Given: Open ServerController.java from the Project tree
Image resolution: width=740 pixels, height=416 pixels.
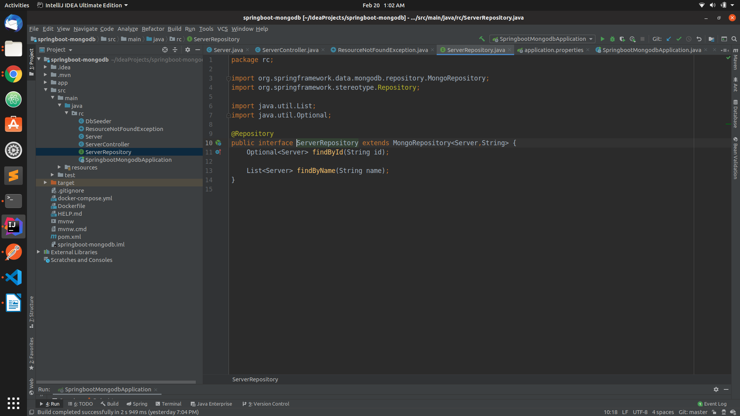Looking at the screenshot, I should point(107,144).
